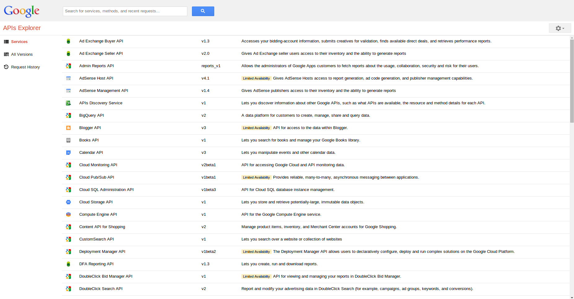
Task: Click the Services list icon
Action: point(6,41)
